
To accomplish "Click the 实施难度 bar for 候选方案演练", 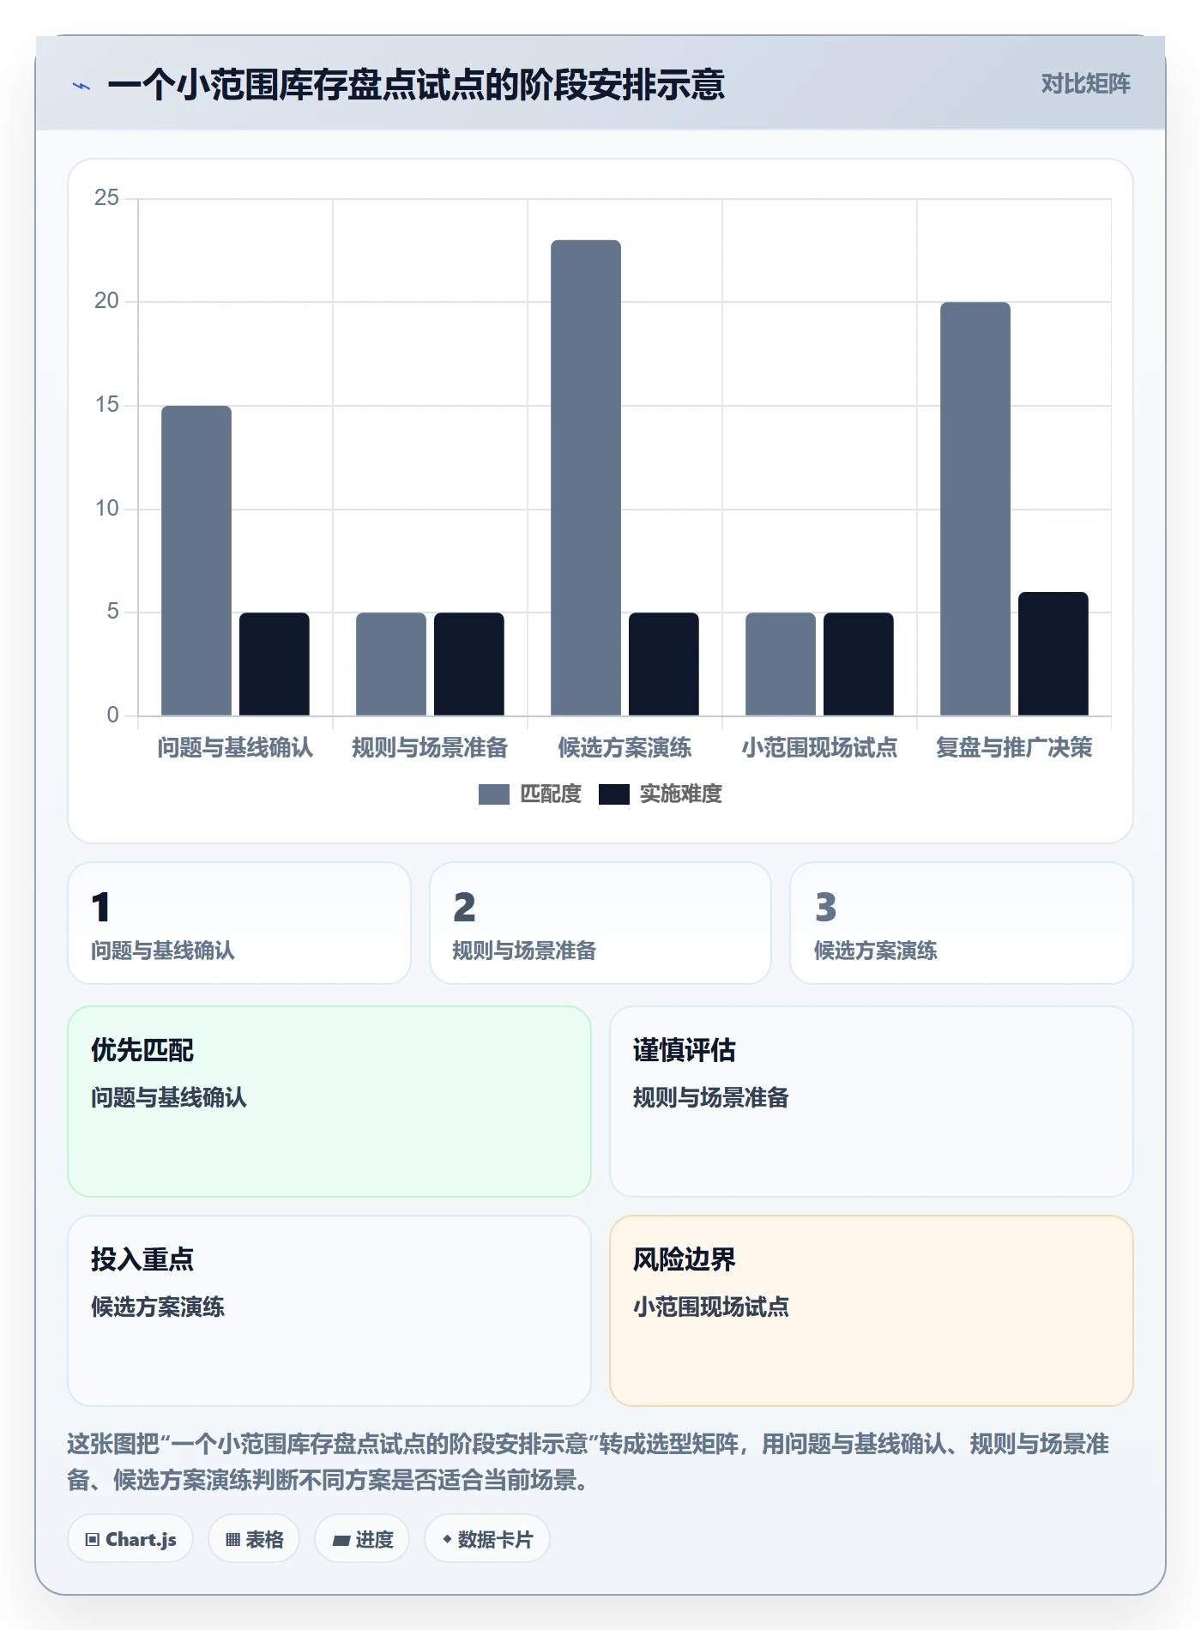I will 664,664.
